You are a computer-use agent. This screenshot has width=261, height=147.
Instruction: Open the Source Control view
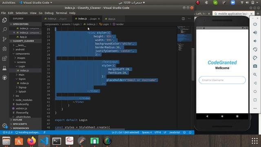(4, 39)
